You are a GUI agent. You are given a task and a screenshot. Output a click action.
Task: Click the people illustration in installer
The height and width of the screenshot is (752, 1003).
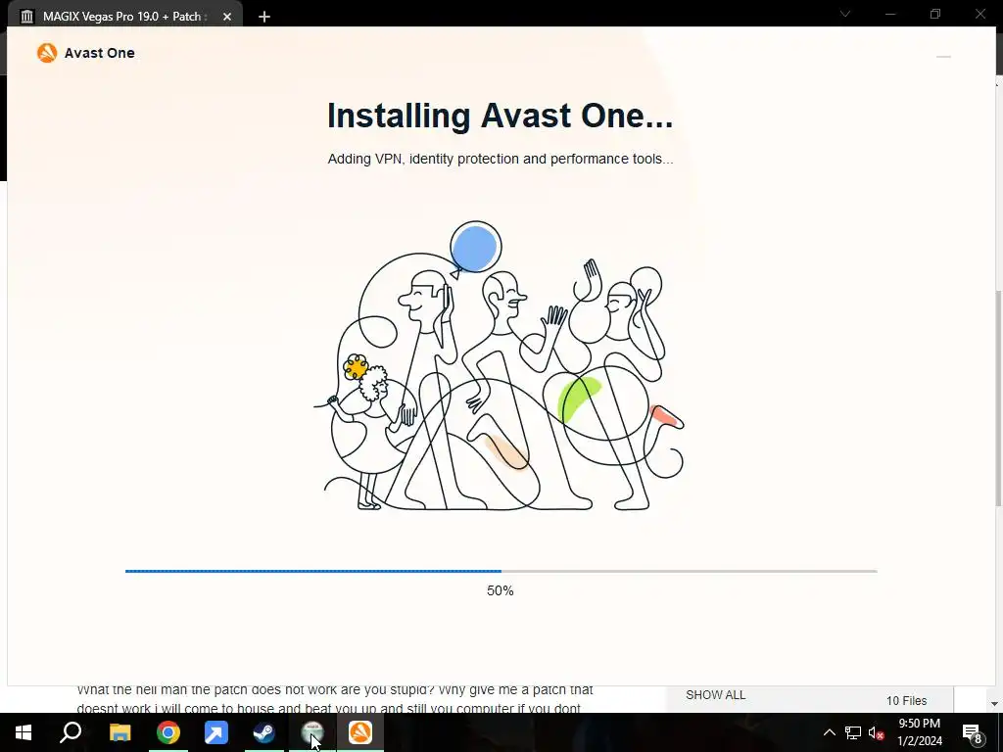pos(499,366)
